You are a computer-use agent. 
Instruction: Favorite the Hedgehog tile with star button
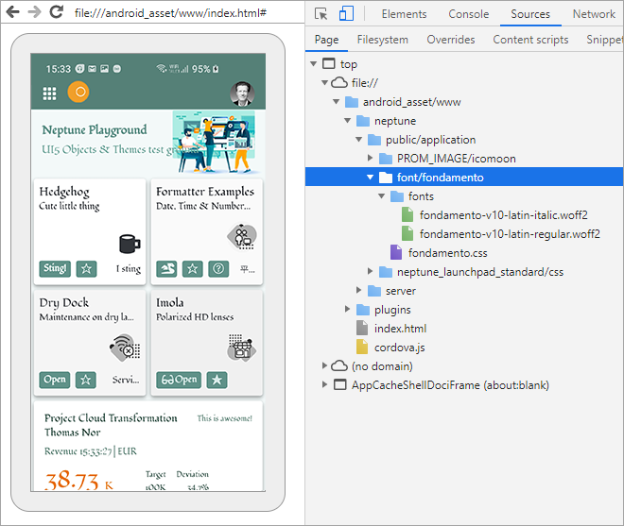(86, 269)
